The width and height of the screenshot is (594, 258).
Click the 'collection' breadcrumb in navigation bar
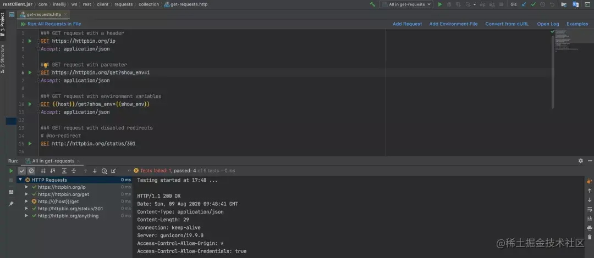pos(149,4)
